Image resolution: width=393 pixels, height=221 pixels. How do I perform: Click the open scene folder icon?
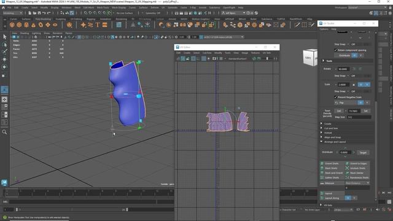(34, 13)
